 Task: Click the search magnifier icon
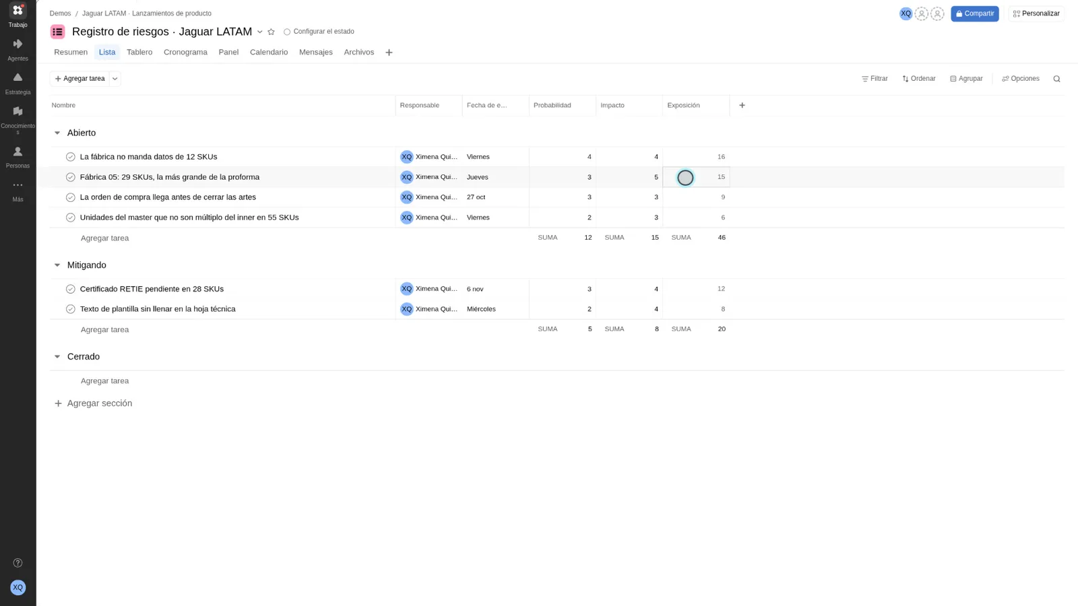coord(1056,79)
